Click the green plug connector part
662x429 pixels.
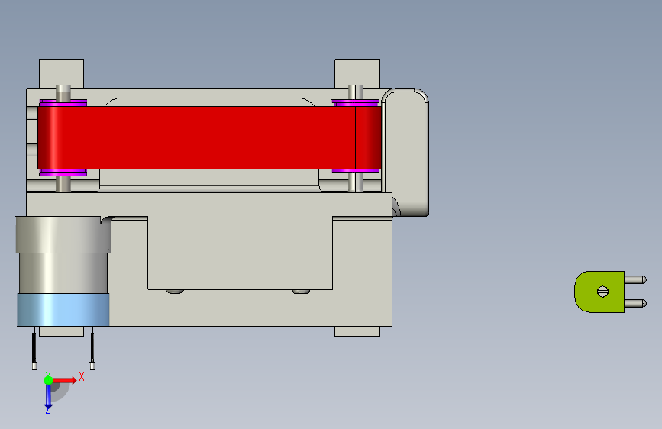click(599, 292)
